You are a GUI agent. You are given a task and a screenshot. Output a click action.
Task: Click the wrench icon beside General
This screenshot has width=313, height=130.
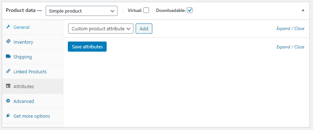8,27
